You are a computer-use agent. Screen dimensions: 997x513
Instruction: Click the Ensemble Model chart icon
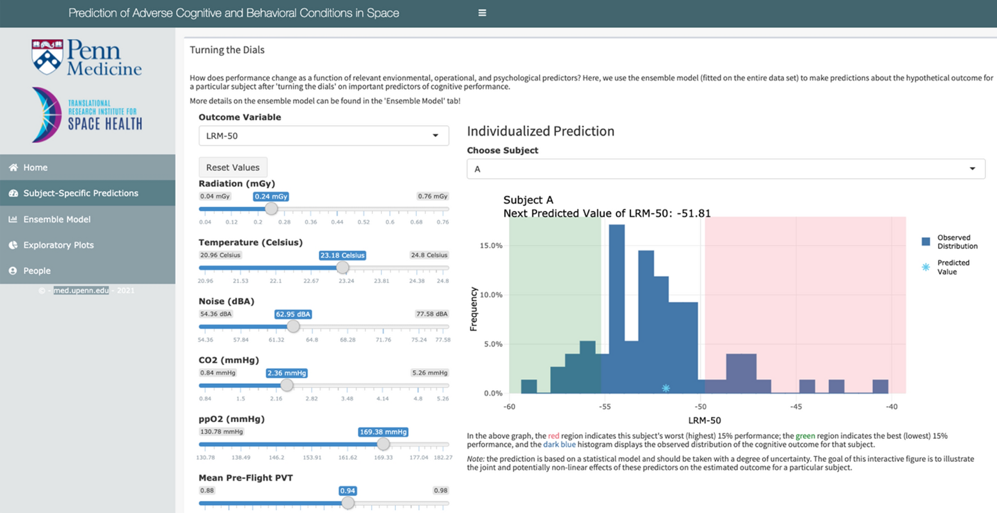pos(14,219)
